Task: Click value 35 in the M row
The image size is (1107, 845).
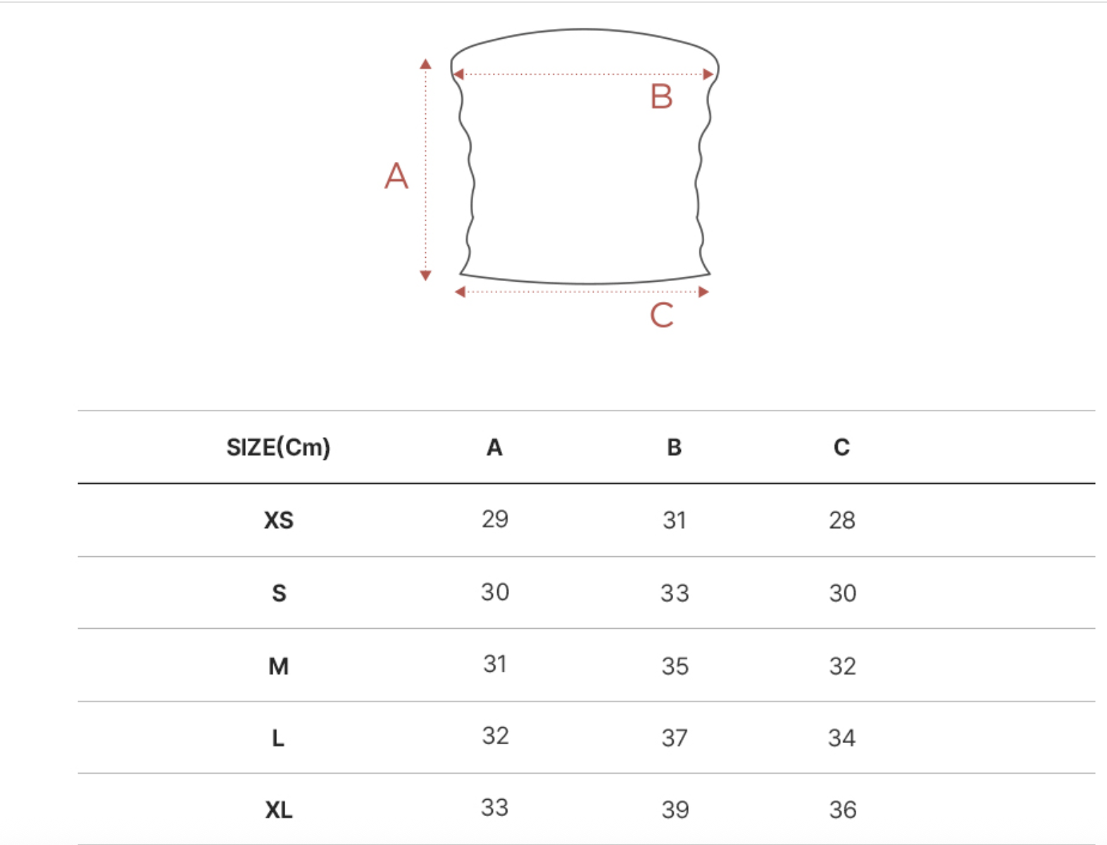Action: (675, 666)
